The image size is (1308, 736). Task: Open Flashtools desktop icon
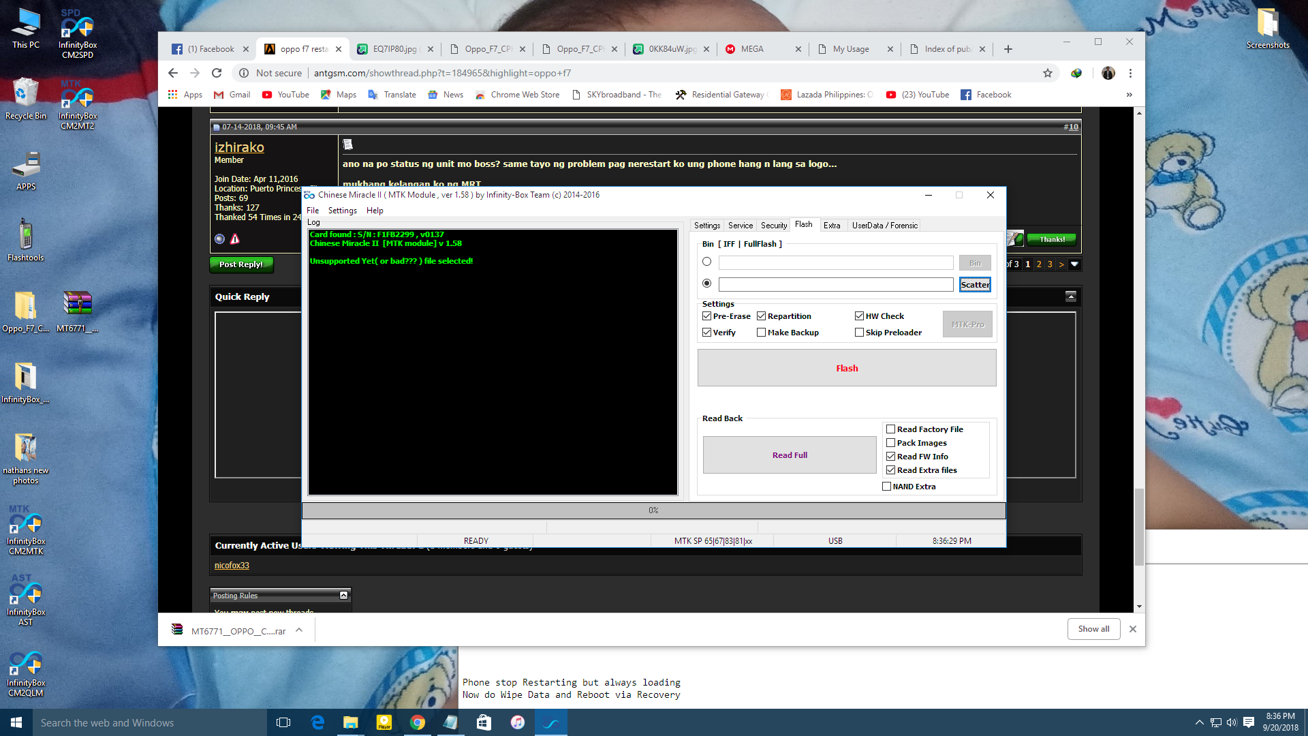tap(25, 241)
